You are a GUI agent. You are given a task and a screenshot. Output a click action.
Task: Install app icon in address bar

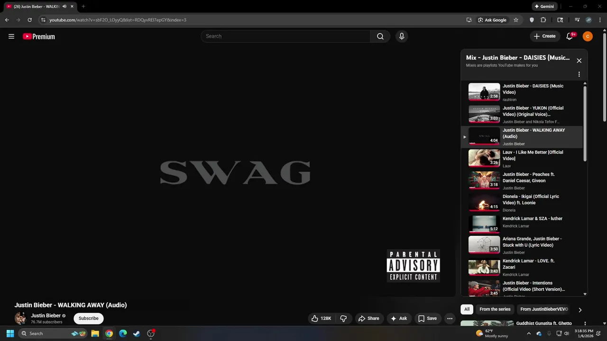pyautogui.click(x=469, y=20)
